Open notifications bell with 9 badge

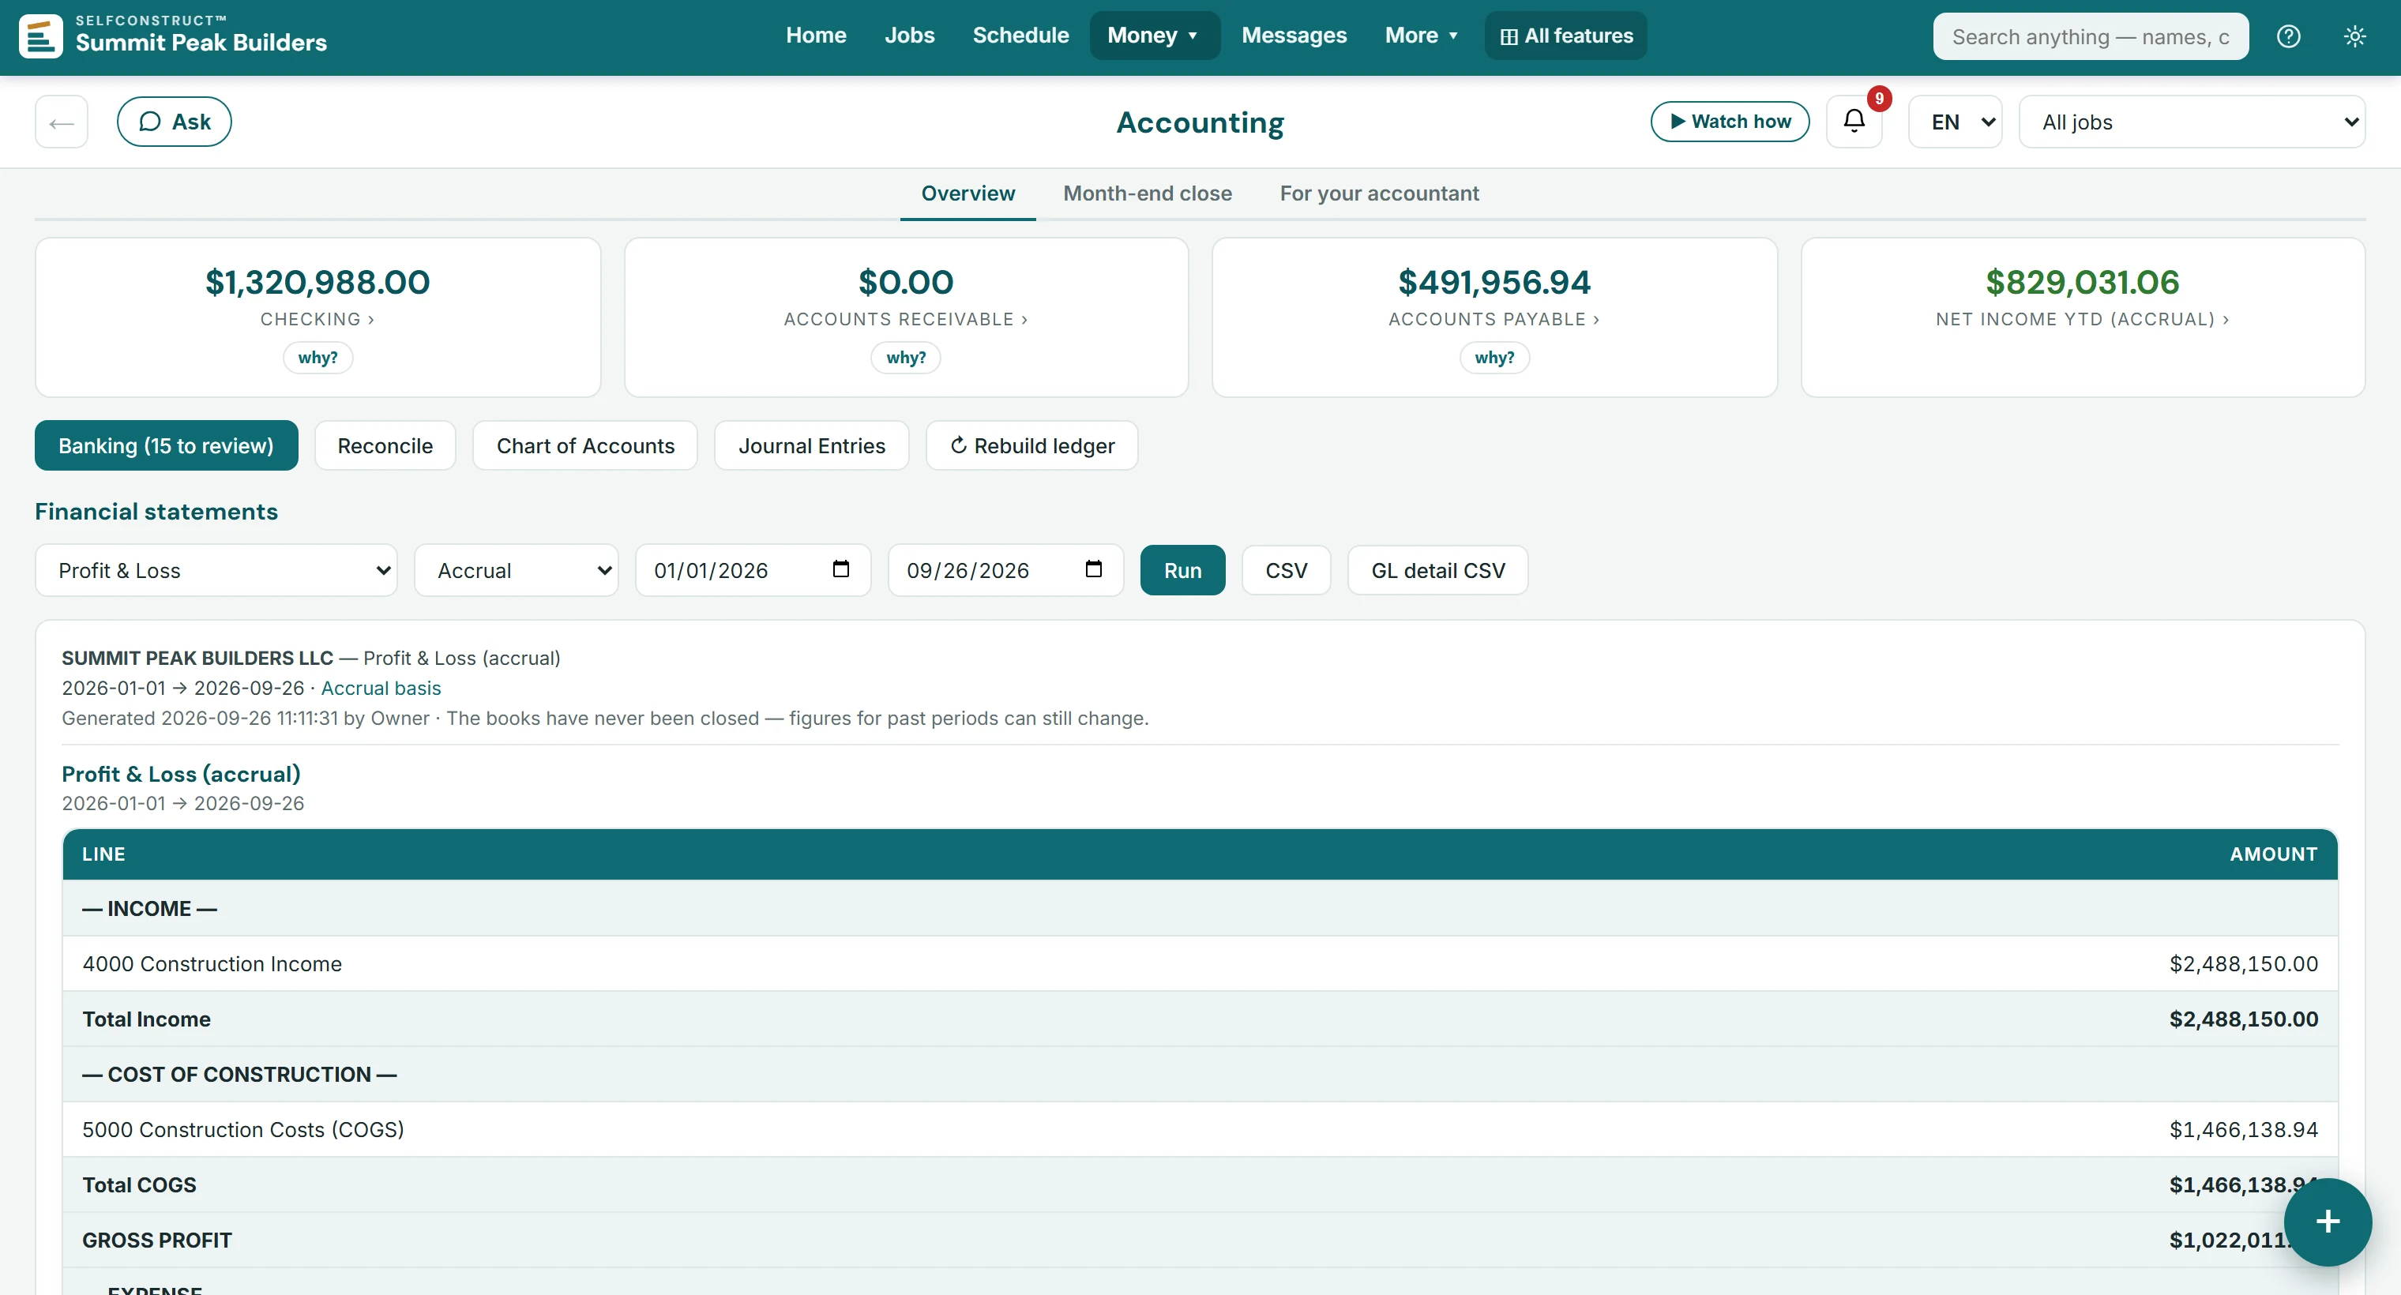pos(1854,121)
